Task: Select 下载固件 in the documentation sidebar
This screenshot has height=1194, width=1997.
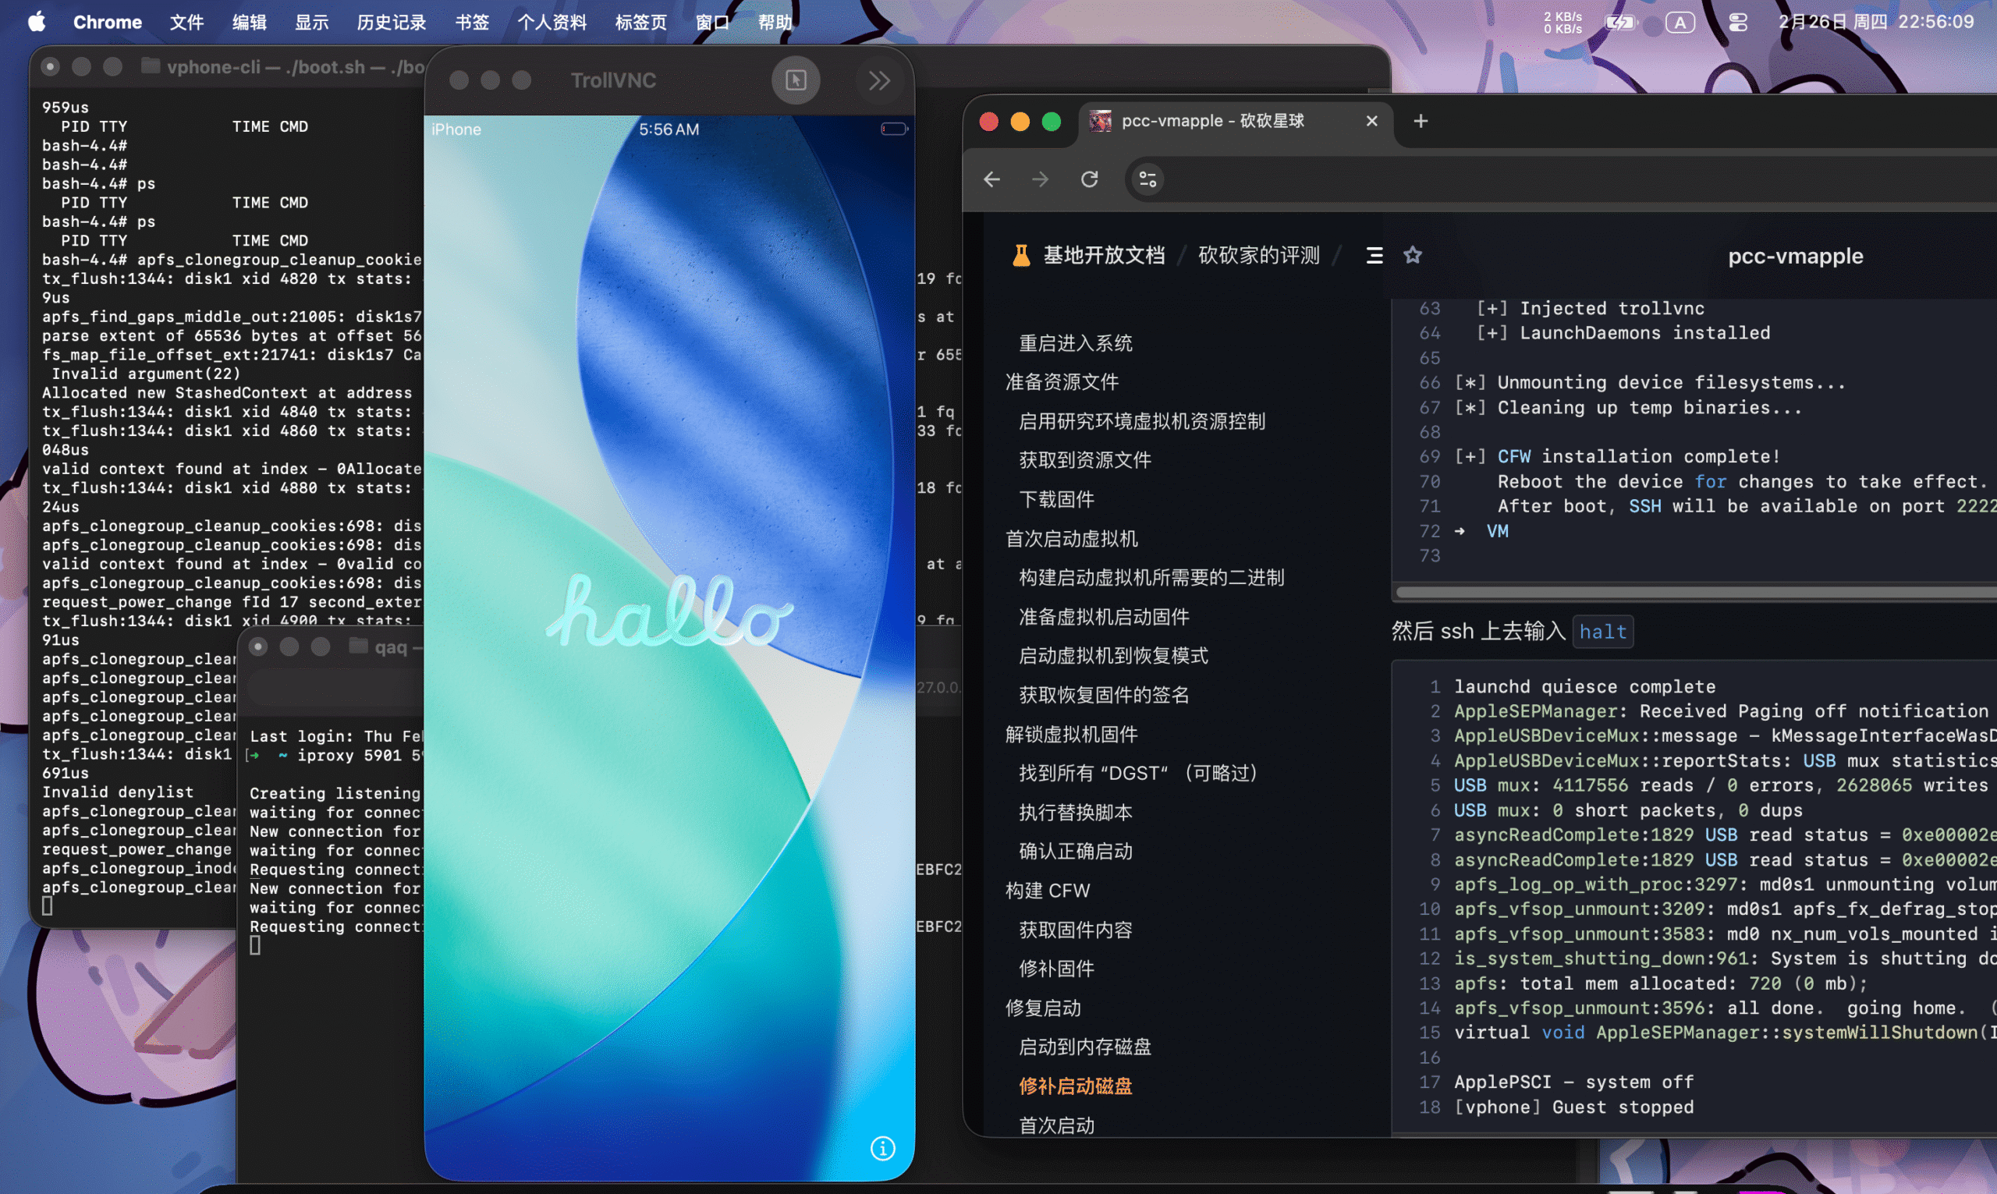Action: click(x=1056, y=499)
